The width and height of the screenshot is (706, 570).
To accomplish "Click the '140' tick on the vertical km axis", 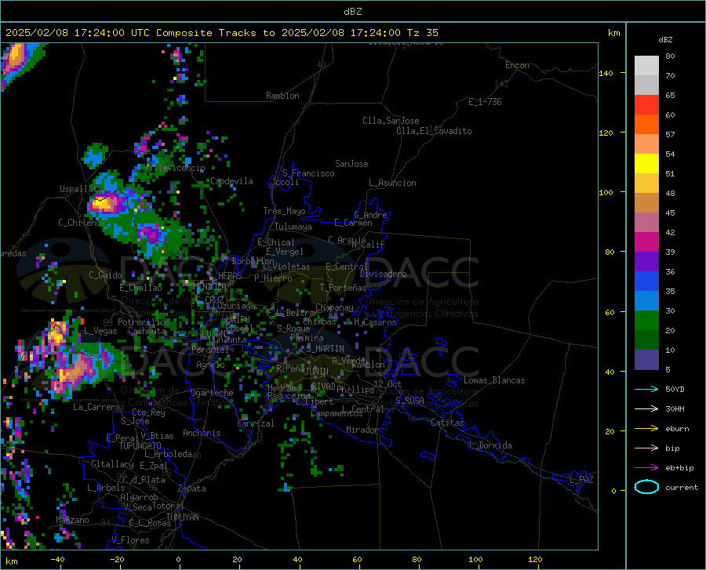I will click(x=606, y=73).
